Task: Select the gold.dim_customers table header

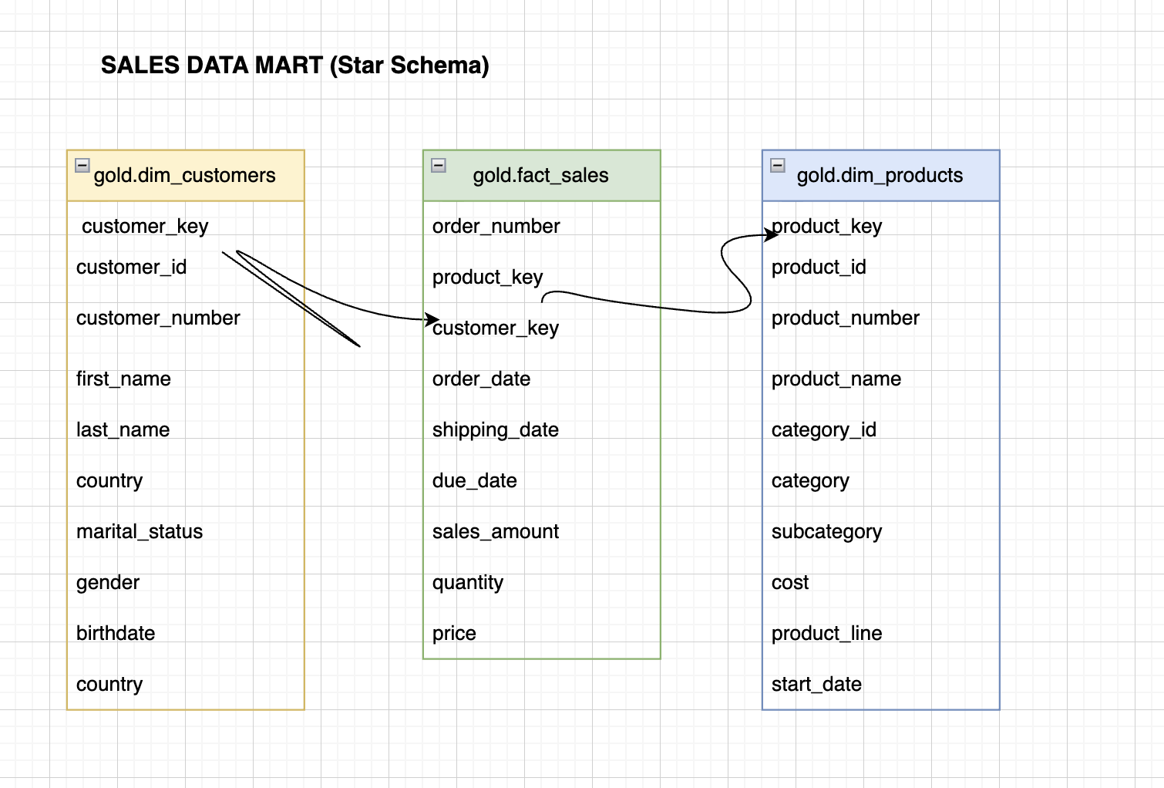Action: 185,176
